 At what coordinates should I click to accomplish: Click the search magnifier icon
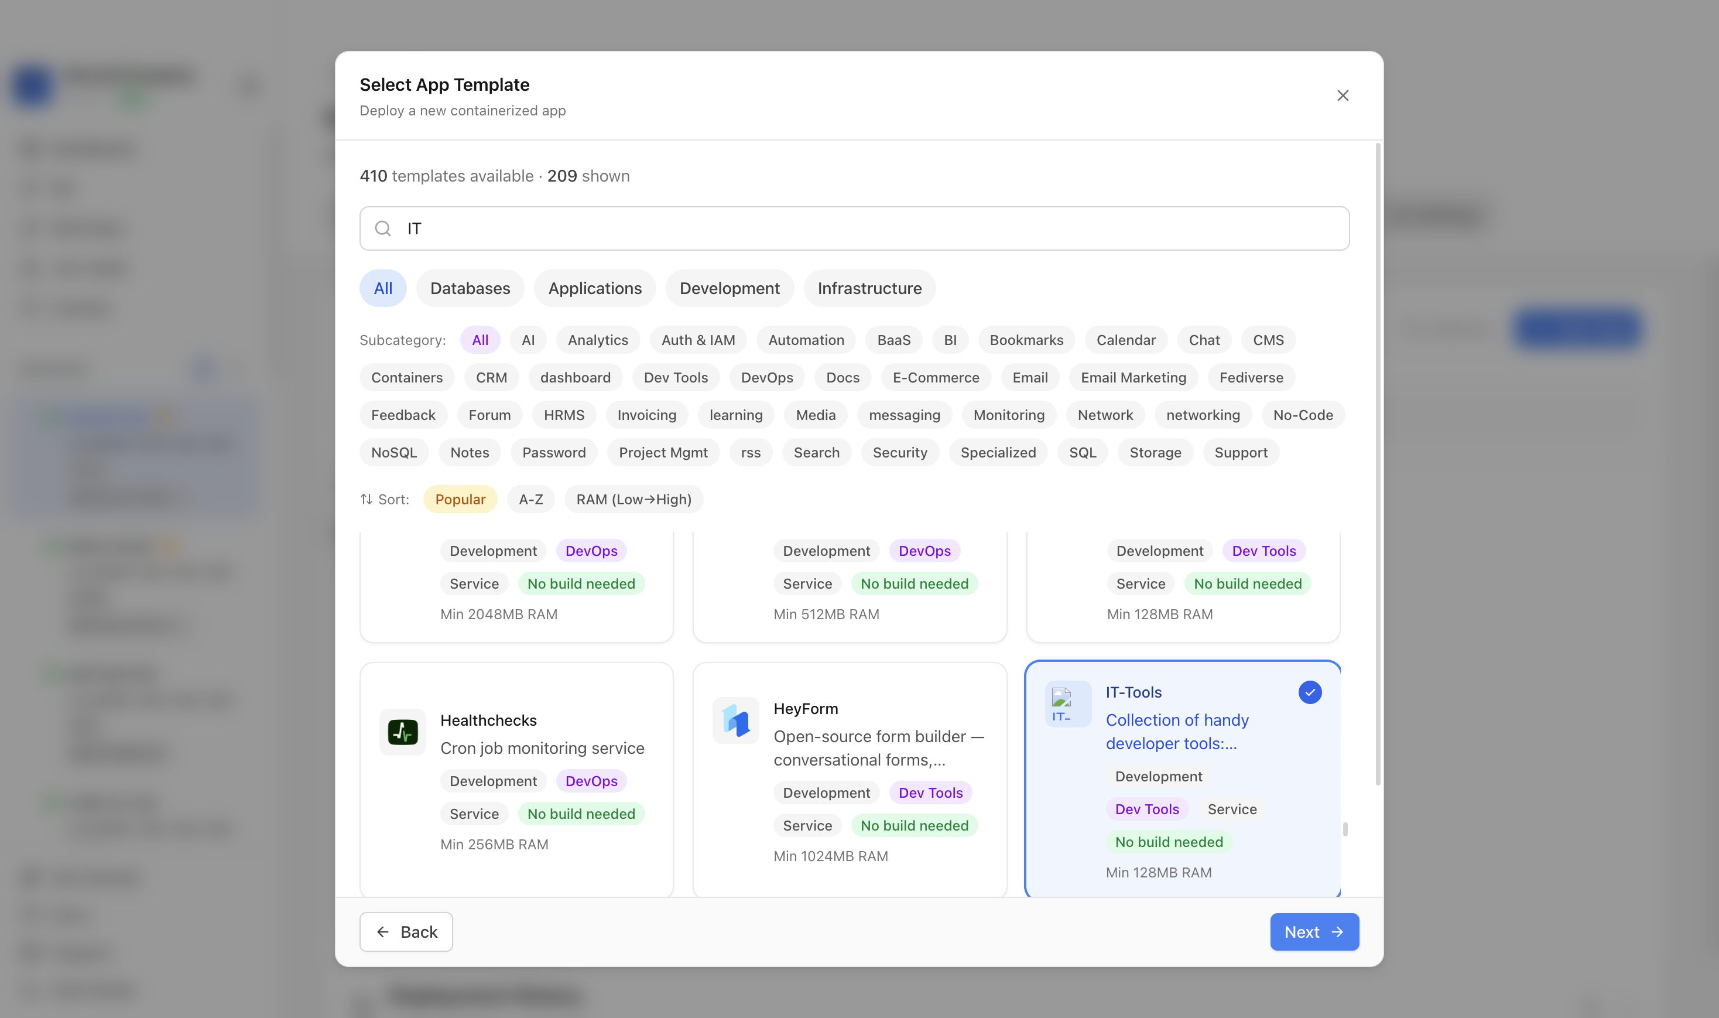tap(382, 228)
